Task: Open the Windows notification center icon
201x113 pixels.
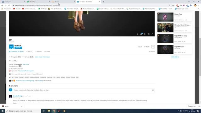Action: pyautogui.click(x=198, y=111)
